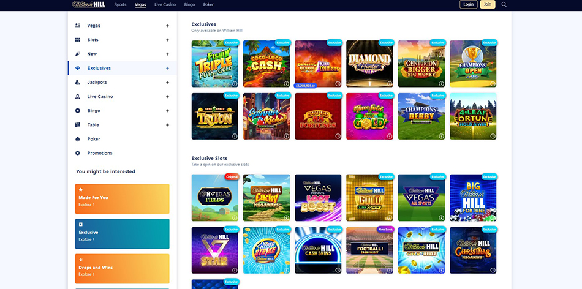The width and height of the screenshot is (582, 289).
Task: Open Promotions in the sidebar
Action: pyautogui.click(x=100, y=153)
